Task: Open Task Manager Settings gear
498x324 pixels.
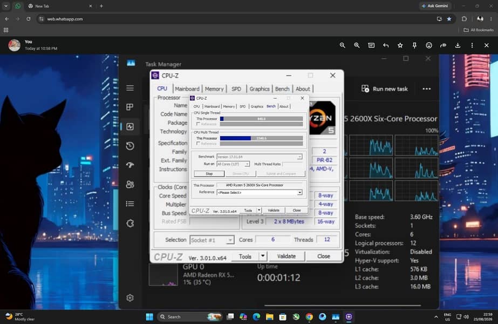Action: tap(130, 298)
